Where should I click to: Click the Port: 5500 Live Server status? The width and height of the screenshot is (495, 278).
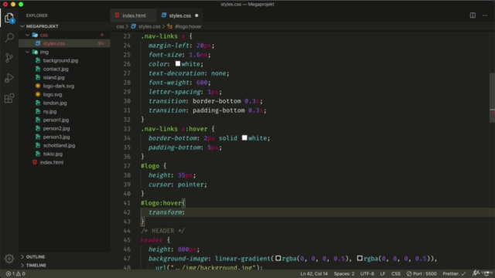422,273
